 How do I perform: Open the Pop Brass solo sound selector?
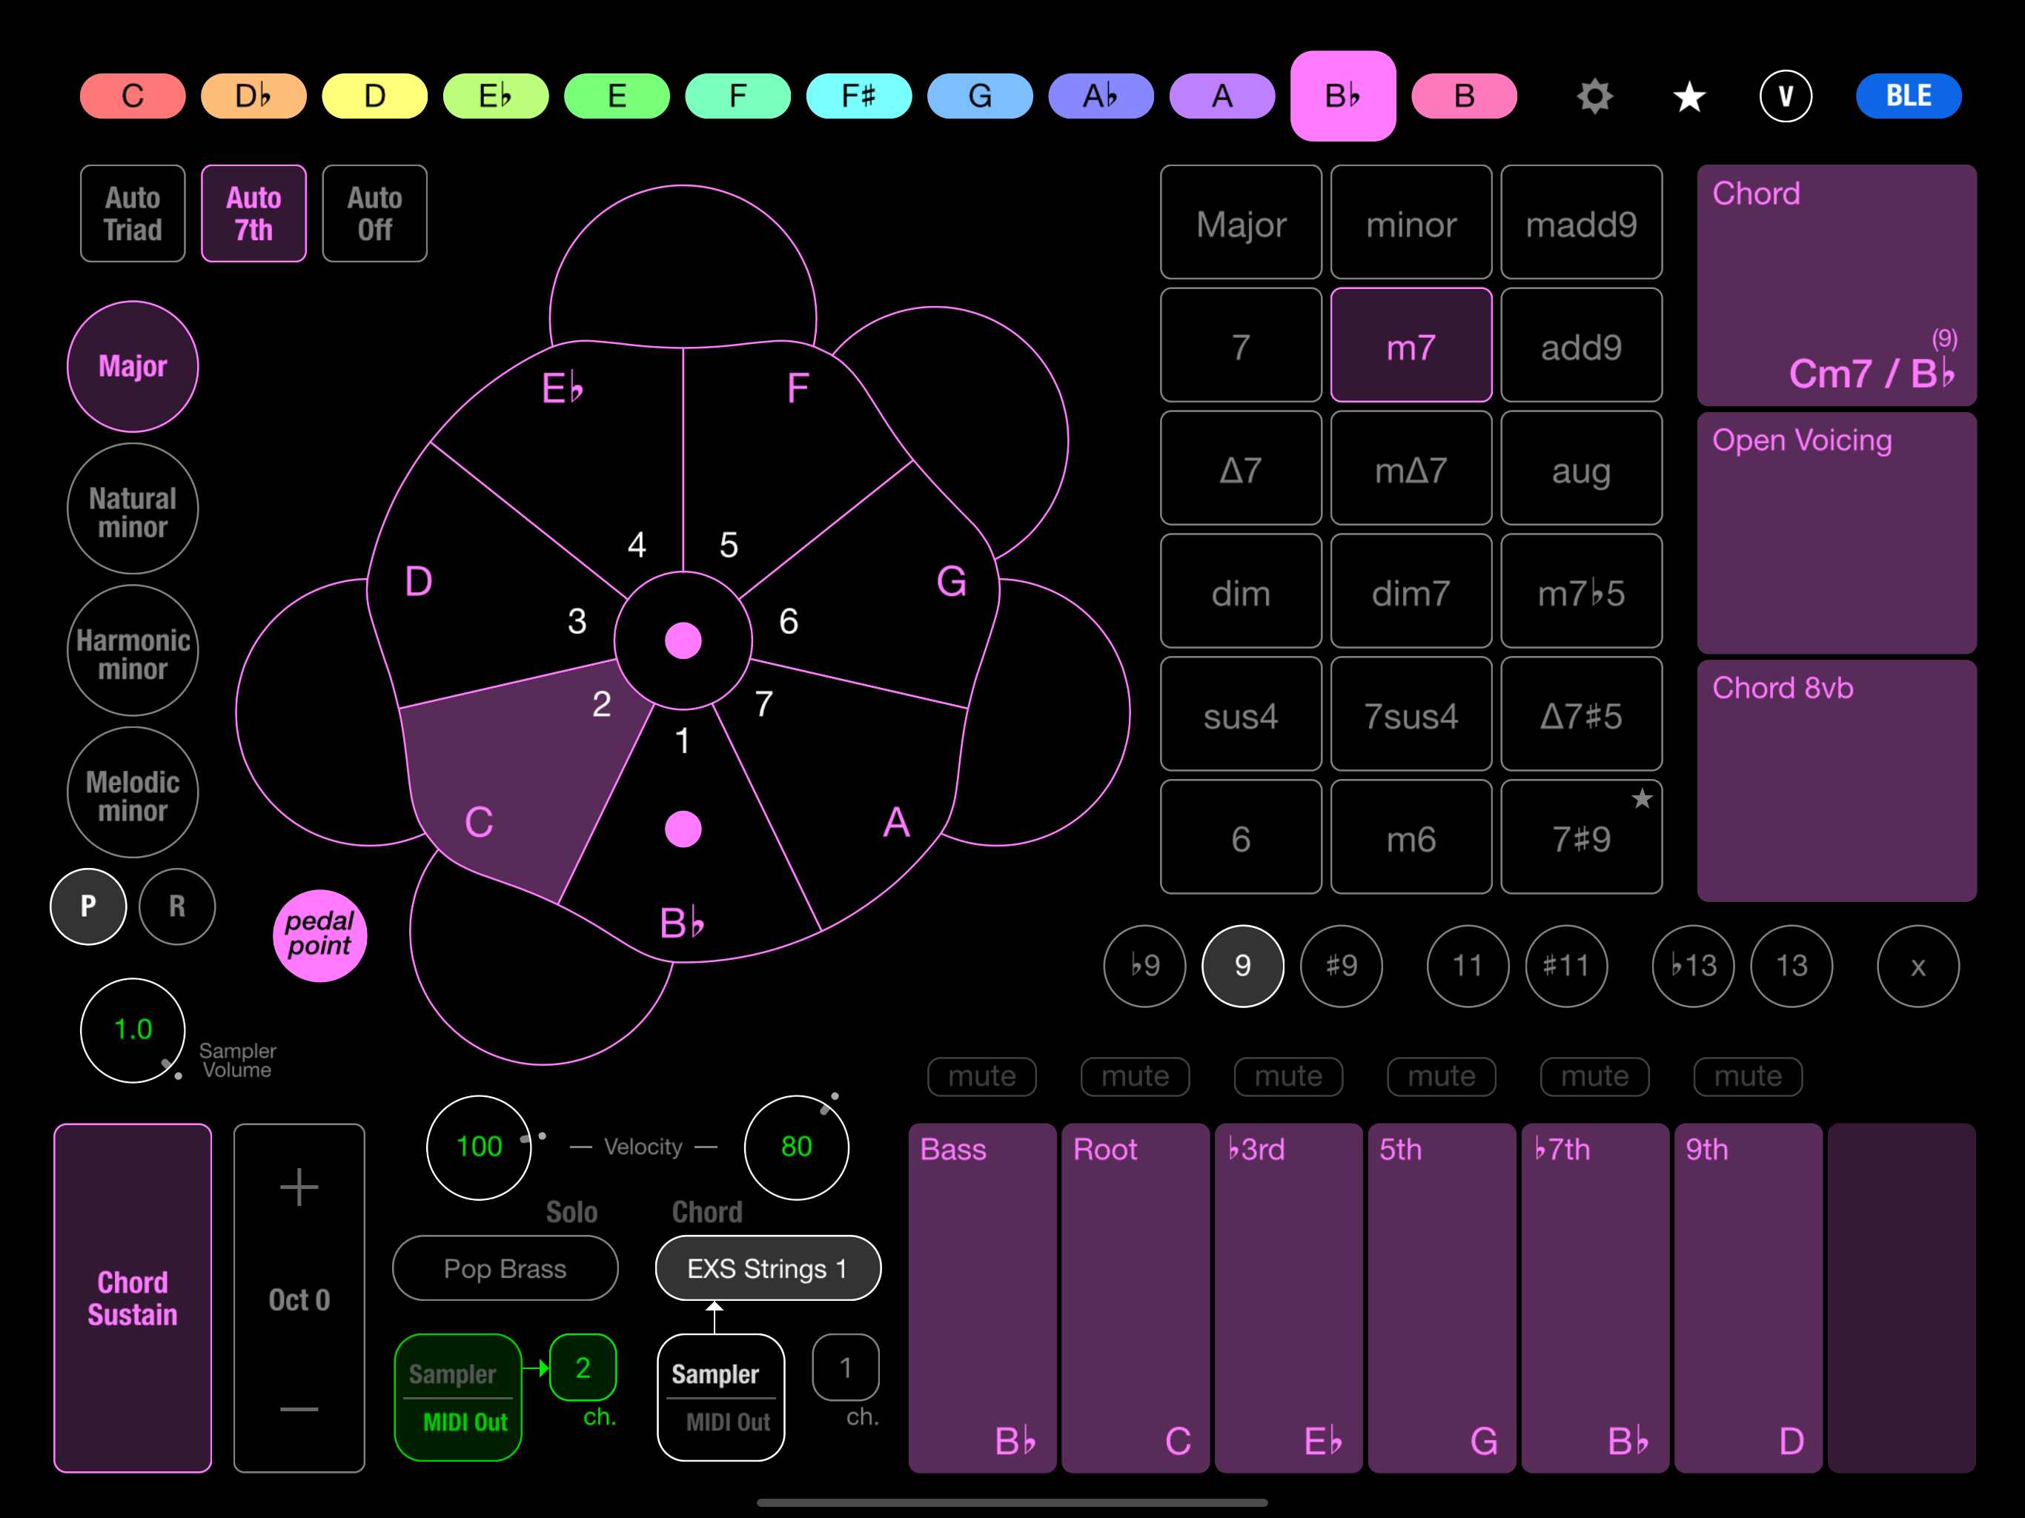click(505, 1268)
